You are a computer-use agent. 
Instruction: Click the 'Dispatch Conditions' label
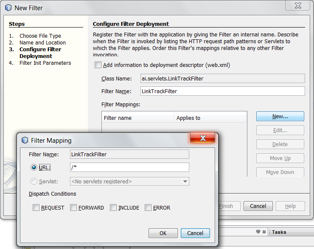tap(53, 194)
